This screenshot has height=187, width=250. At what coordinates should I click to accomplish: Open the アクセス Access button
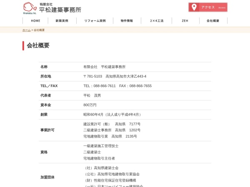(x=208, y=7)
